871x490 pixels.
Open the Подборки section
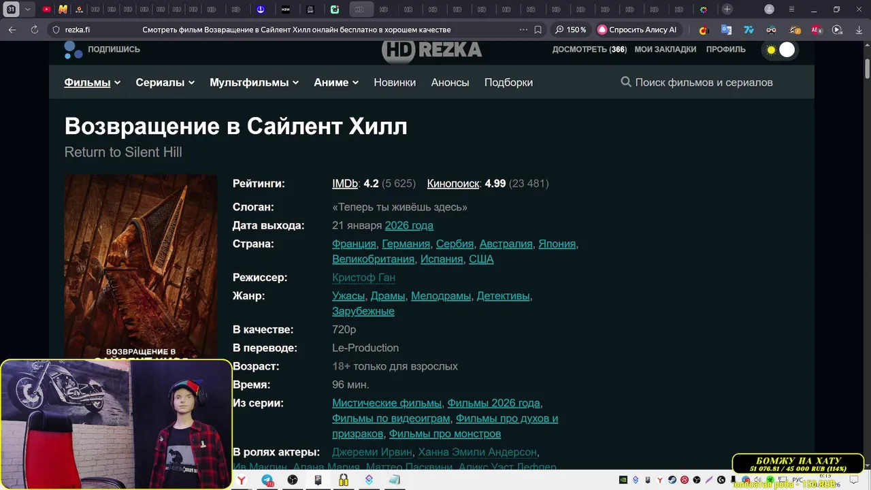pos(508,82)
